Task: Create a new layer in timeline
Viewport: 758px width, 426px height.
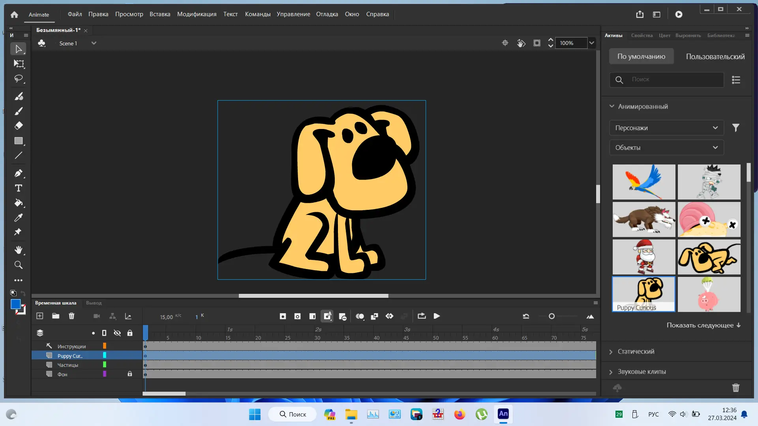Action: [39, 316]
